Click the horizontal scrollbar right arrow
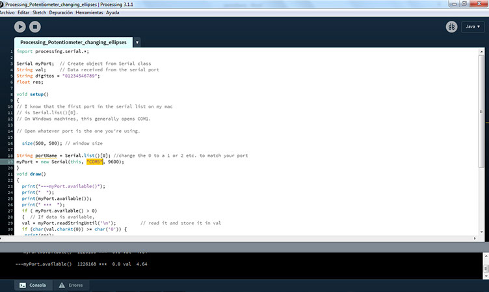 coord(475,238)
